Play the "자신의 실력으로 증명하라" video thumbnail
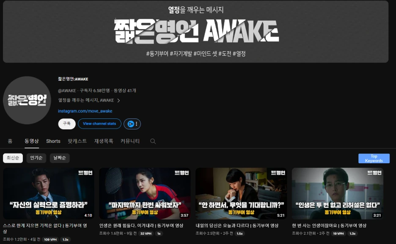Image resolution: width=396 pixels, height=244 pixels. [49, 194]
